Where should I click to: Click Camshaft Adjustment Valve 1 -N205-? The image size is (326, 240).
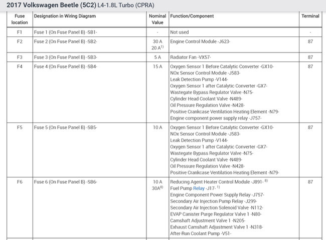tap(208, 220)
